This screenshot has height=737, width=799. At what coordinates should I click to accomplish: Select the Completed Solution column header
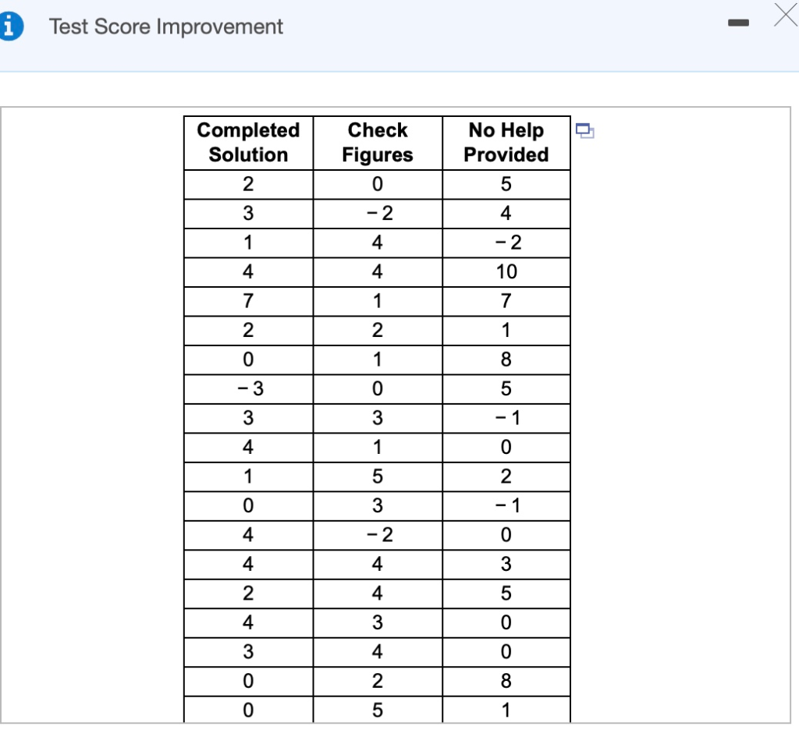[247, 143]
